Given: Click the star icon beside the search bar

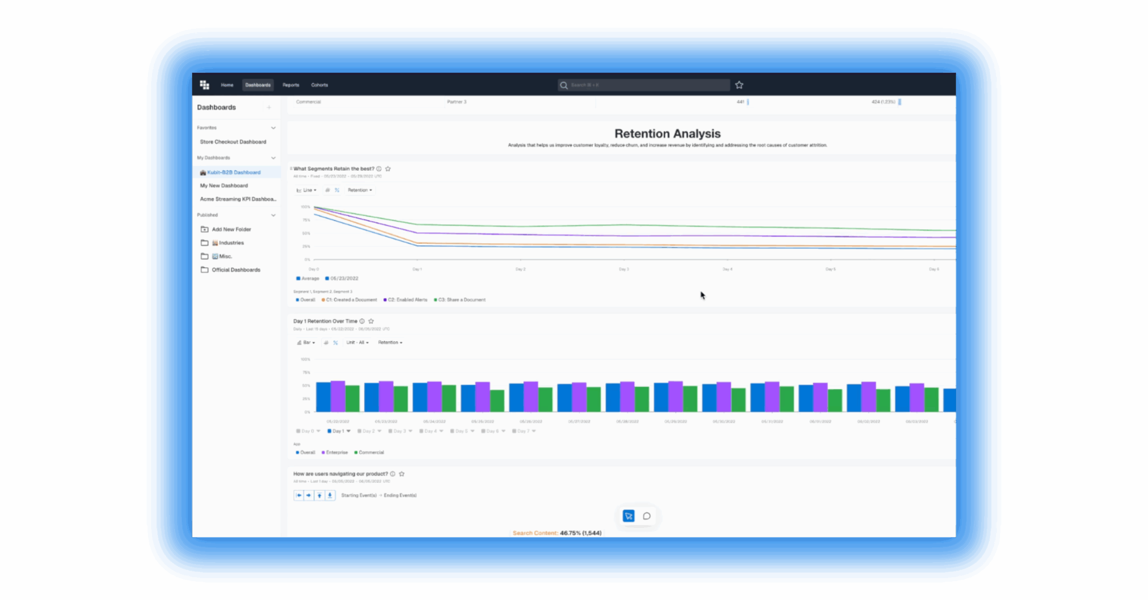Looking at the screenshot, I should [x=739, y=85].
